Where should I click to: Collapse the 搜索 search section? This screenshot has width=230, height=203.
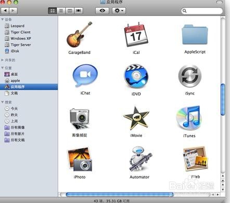tap(3, 102)
